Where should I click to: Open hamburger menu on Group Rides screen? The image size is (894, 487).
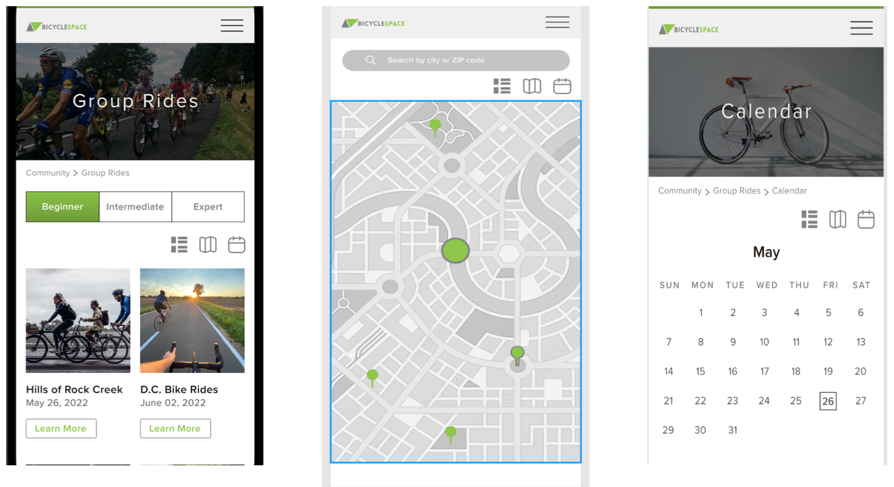click(232, 25)
